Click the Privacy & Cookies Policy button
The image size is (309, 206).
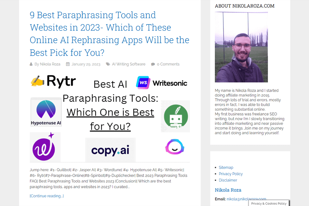point(268,203)
